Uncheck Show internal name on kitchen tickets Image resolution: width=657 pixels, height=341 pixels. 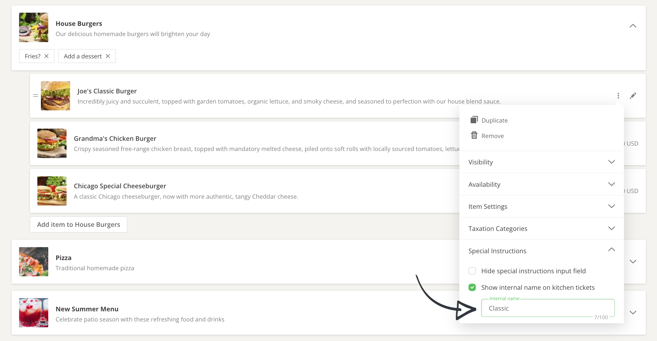click(472, 287)
